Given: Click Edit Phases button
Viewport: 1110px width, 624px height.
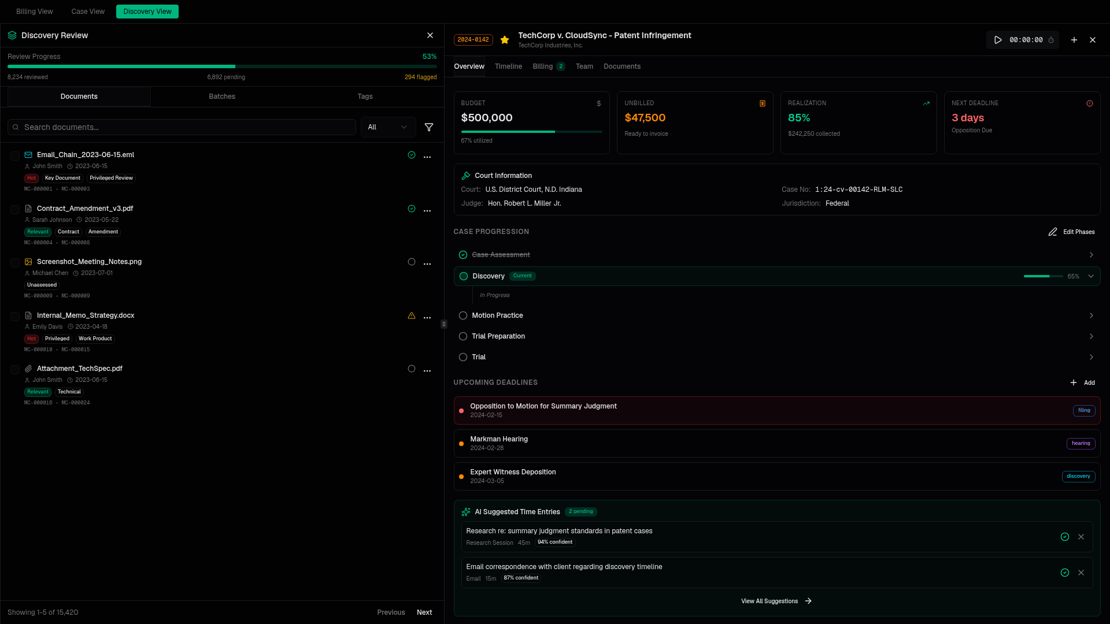Looking at the screenshot, I should click(1071, 232).
